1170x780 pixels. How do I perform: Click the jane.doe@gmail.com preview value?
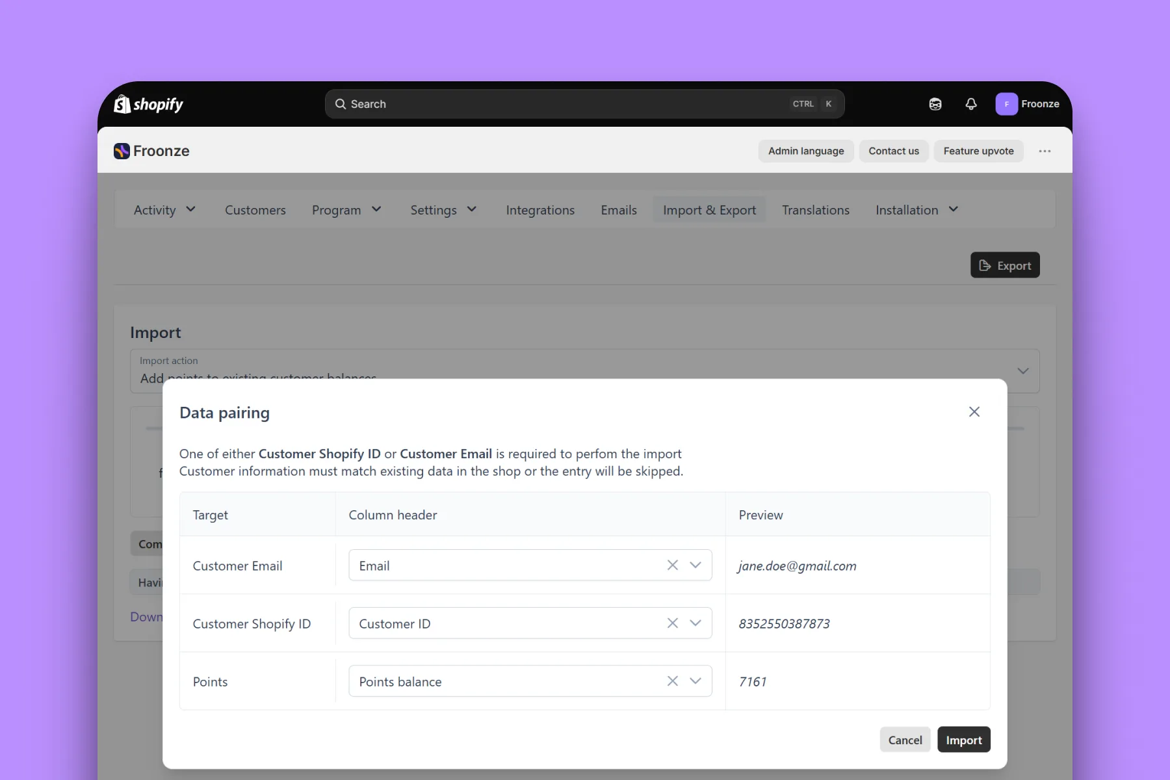click(797, 566)
